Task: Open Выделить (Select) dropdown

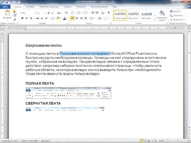Action: pos(177,19)
